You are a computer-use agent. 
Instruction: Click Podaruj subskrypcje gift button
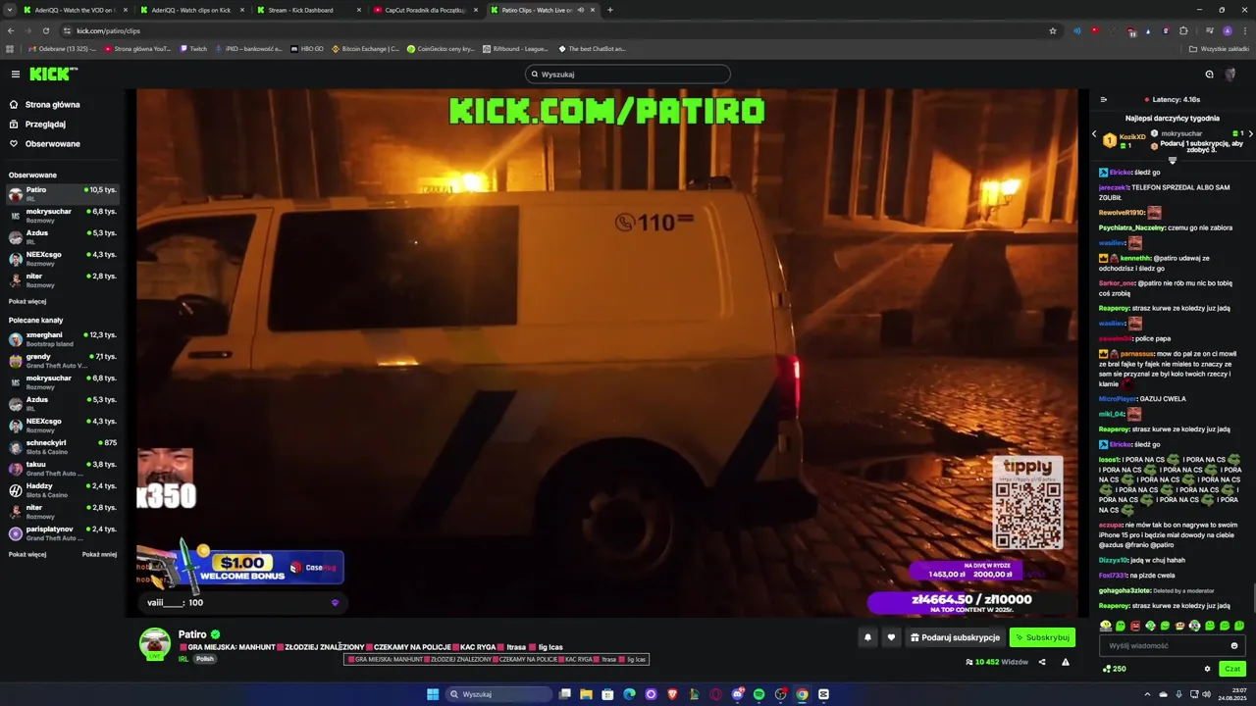[955, 637]
